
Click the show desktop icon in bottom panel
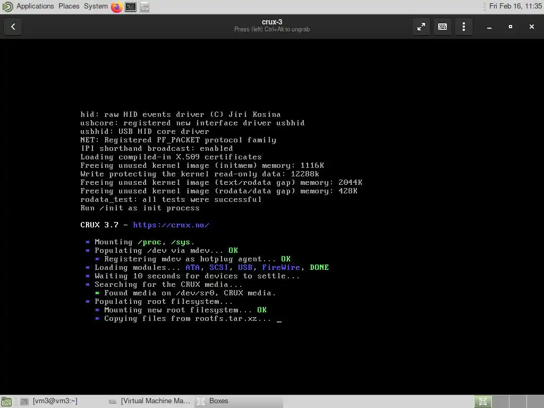[6, 402]
